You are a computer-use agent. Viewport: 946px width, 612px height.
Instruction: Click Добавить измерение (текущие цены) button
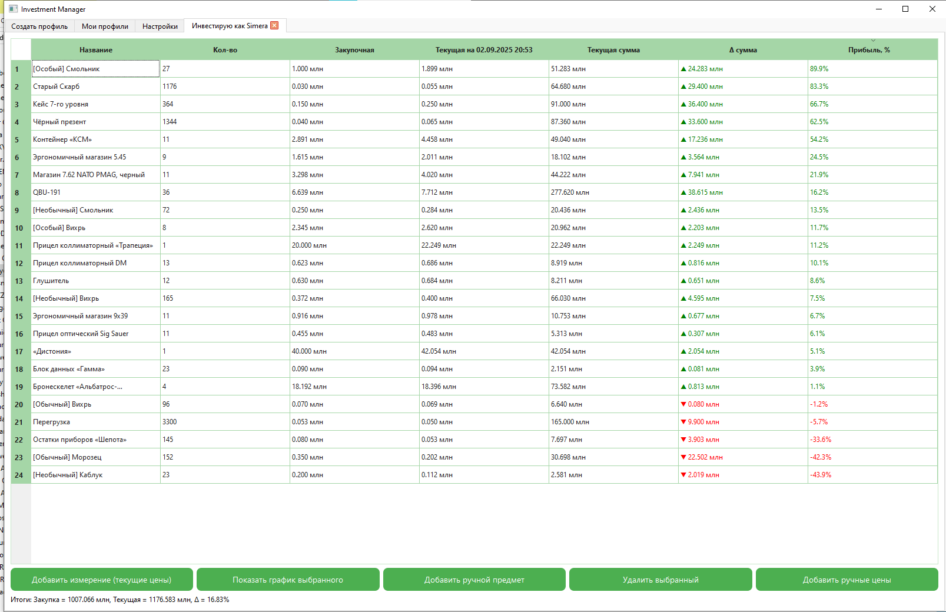pos(102,580)
